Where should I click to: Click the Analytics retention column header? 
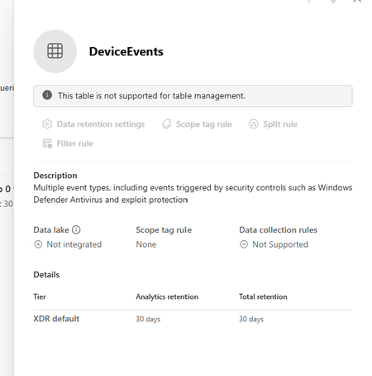point(167,296)
